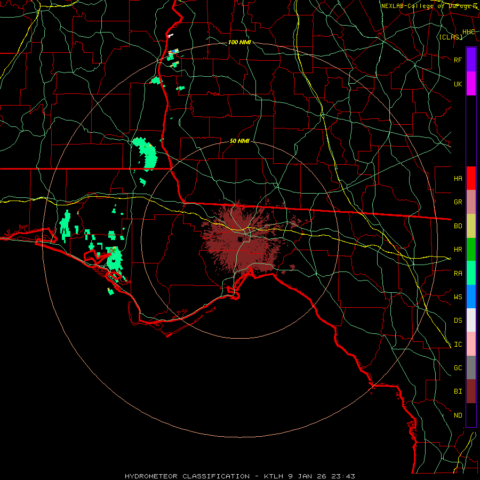Click the [CLAS] units label
The image size is (480, 480).
click(x=451, y=37)
